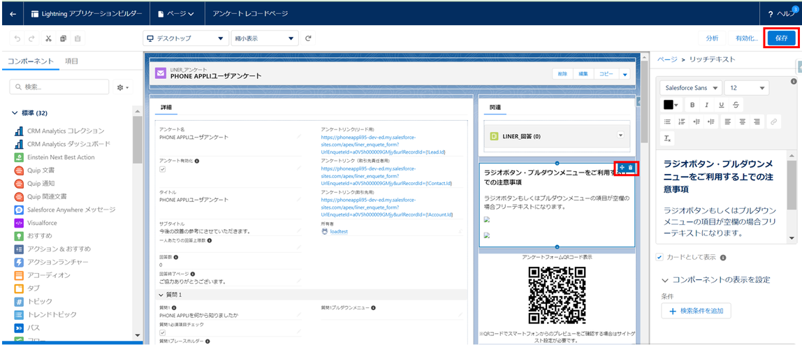Align the rich text to the left
802x345 pixels.
click(x=727, y=122)
